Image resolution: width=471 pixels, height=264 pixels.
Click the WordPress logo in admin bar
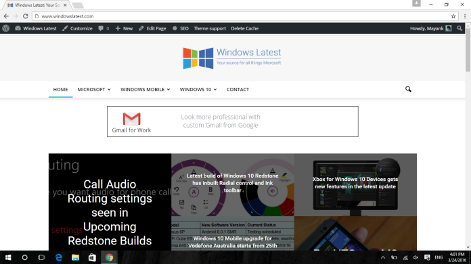pos(5,28)
